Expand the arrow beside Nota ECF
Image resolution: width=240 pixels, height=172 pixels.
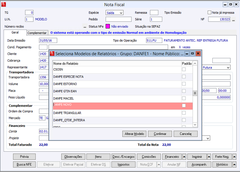tap(159, 164)
